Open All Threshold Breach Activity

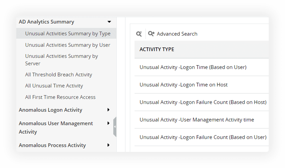[x=58, y=75]
